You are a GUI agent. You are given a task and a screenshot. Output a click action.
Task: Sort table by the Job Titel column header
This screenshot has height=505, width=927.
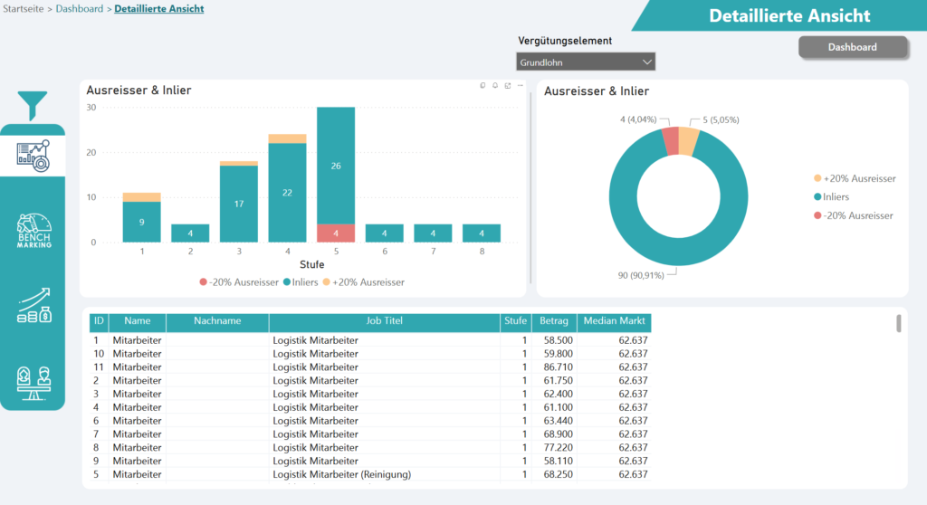pyautogui.click(x=384, y=320)
